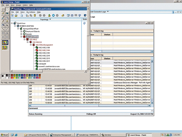182x137 pixels.
Task: Select the camapple tree item
Action: [42, 64]
